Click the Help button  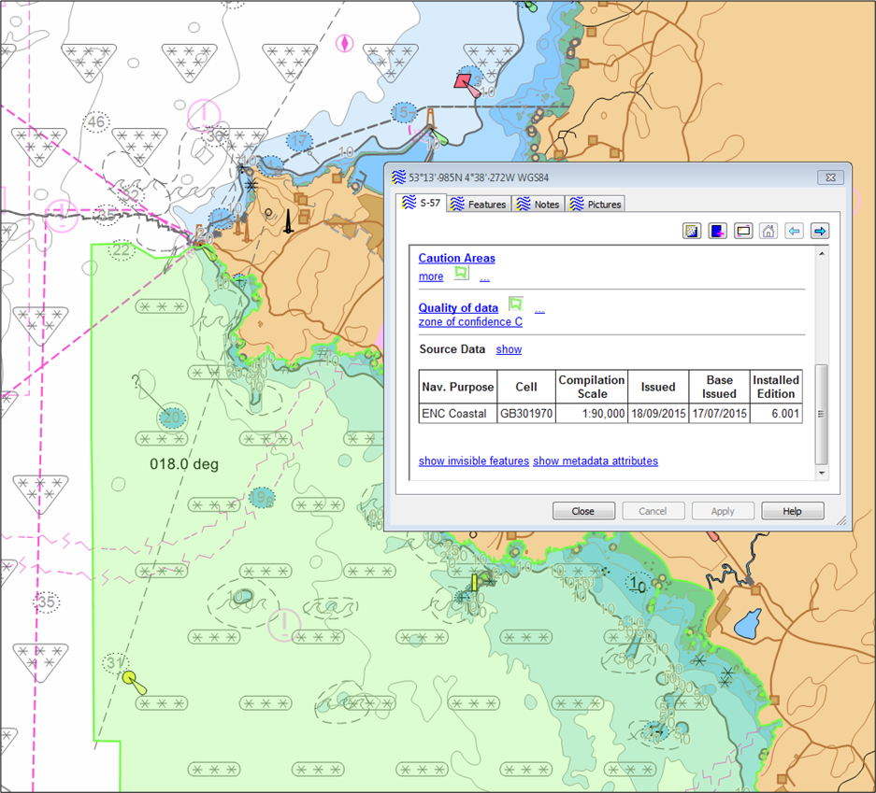pyautogui.click(x=792, y=511)
